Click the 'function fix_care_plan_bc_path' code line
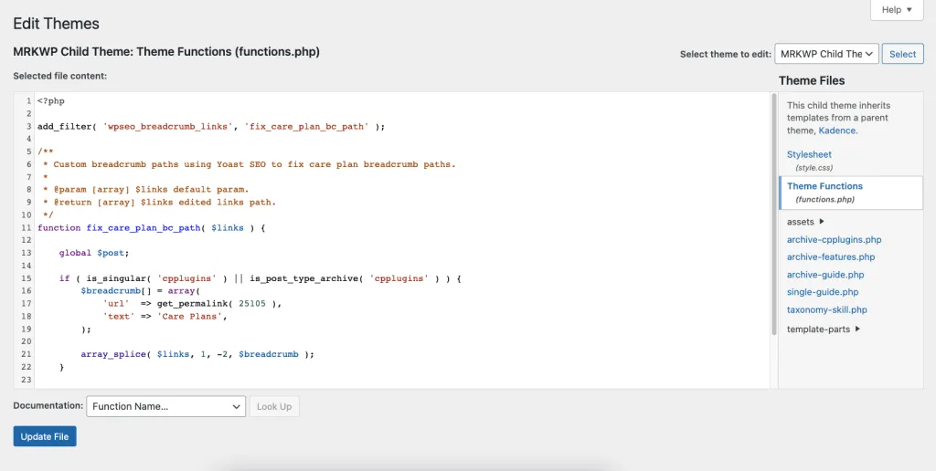This screenshot has width=936, height=471. pyautogui.click(x=151, y=228)
